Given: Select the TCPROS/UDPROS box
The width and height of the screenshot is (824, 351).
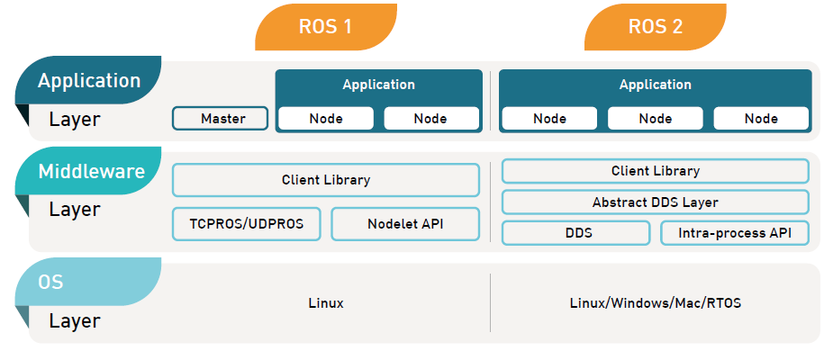Looking at the screenshot, I should click(x=247, y=224).
